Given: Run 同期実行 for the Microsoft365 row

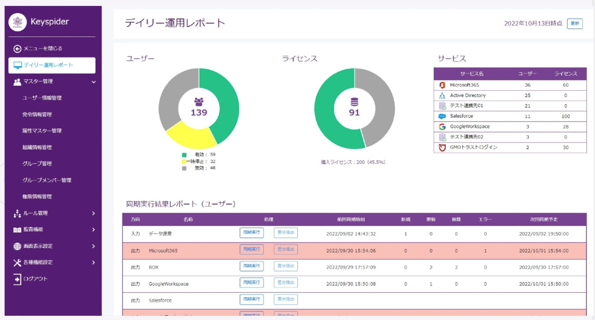Looking at the screenshot, I should click(x=251, y=249).
